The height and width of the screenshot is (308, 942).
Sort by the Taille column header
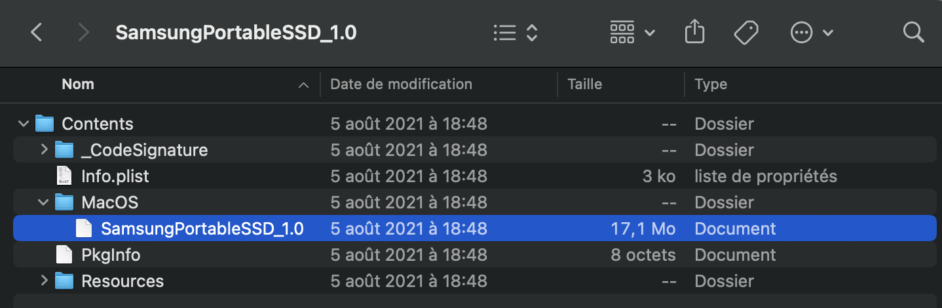(x=584, y=85)
